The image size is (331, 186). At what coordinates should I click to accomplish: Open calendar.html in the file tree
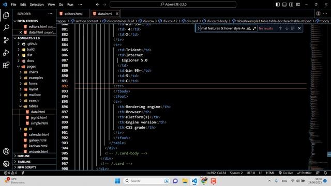(x=35, y=134)
